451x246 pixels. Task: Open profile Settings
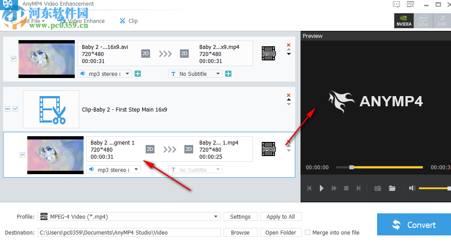pyautogui.click(x=240, y=216)
